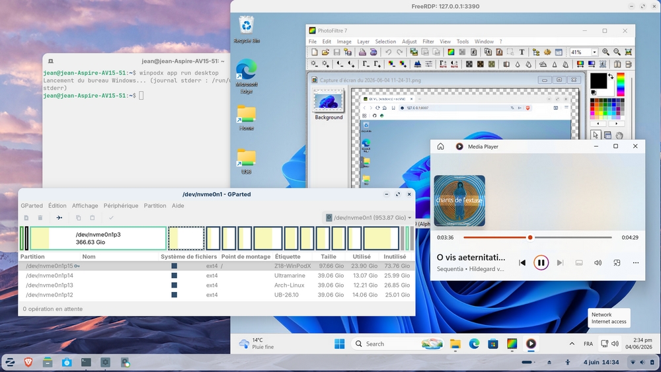Viewport: 661px width, 372px height.
Task: Skip to next track in Media Player
Action: click(x=560, y=263)
